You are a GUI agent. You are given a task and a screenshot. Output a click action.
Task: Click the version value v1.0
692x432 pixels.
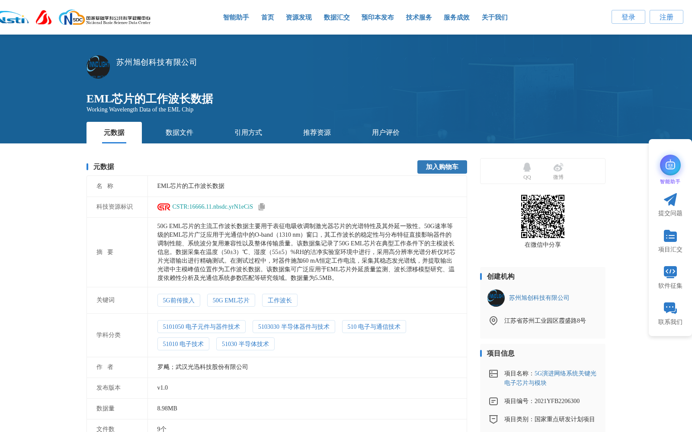pos(163,388)
